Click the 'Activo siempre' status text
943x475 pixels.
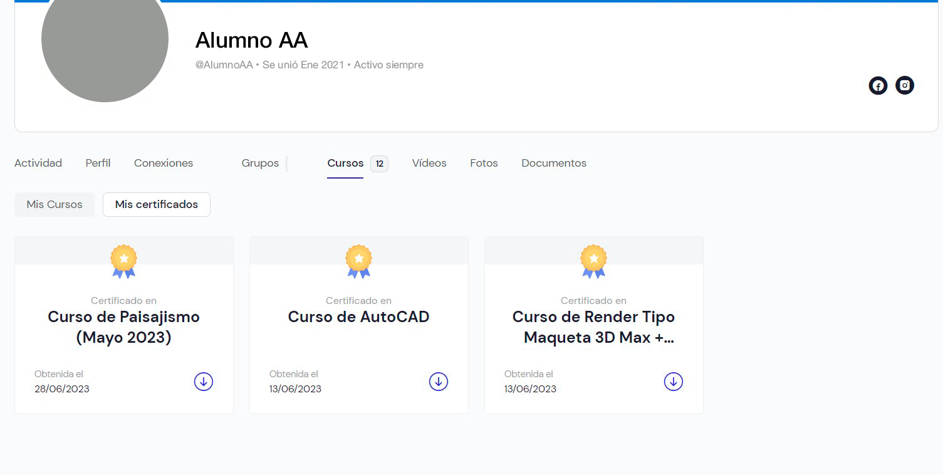388,65
